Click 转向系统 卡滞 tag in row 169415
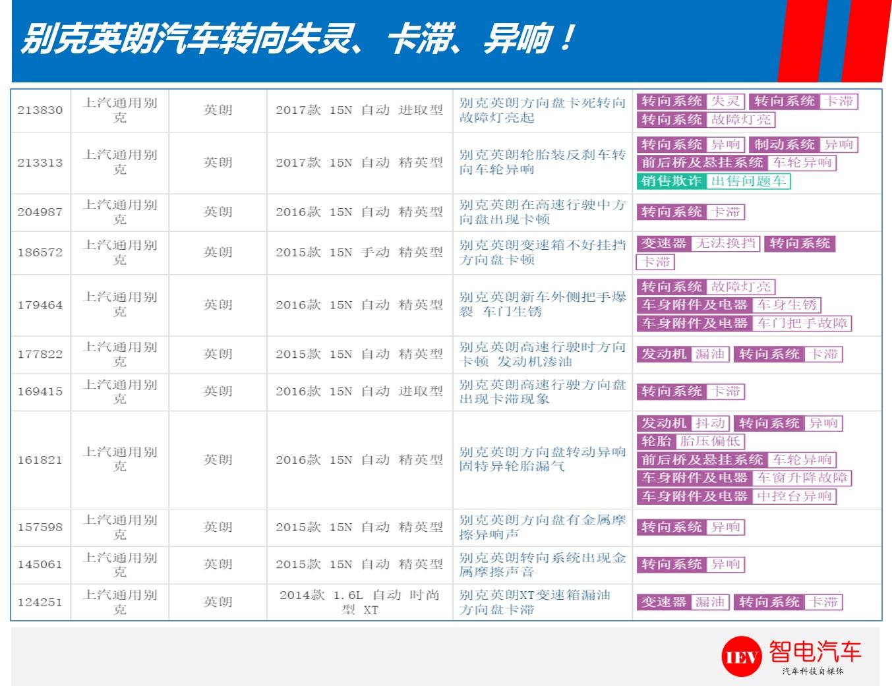This screenshot has height=686, width=892. point(692,391)
